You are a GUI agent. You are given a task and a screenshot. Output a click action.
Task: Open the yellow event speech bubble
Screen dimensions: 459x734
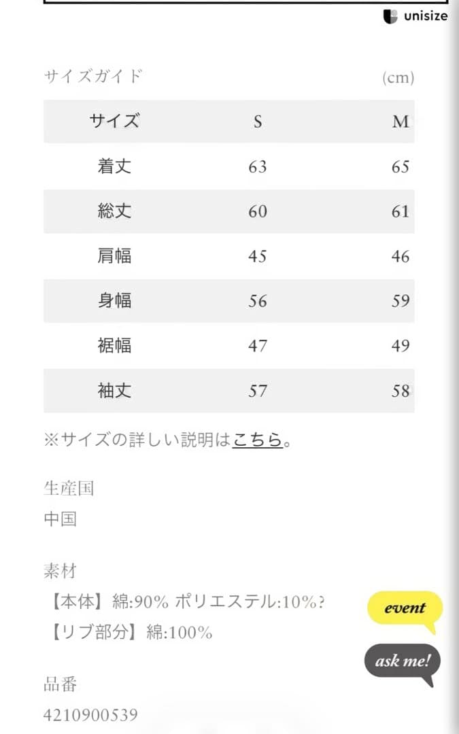405,608
